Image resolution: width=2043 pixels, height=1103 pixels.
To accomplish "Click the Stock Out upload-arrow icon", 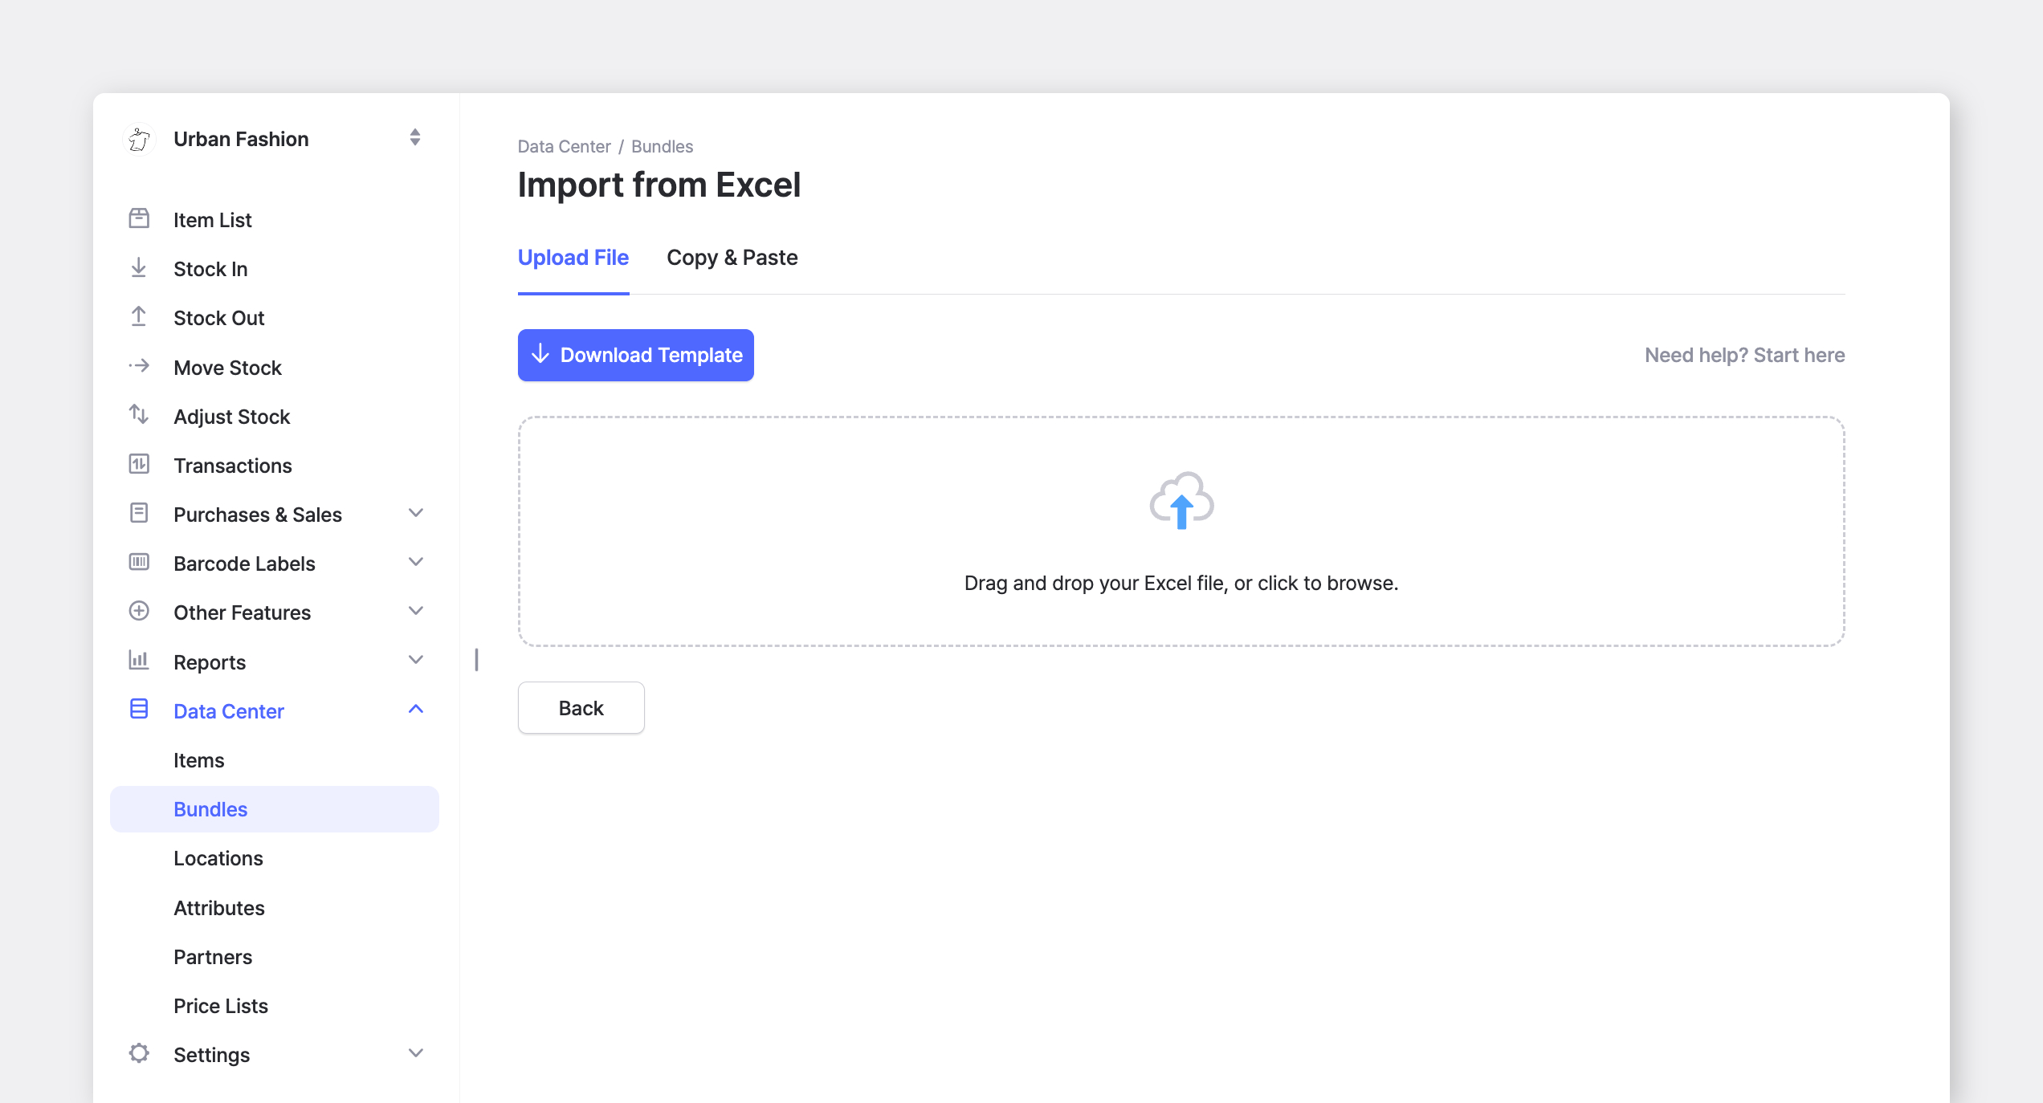I will click(139, 316).
